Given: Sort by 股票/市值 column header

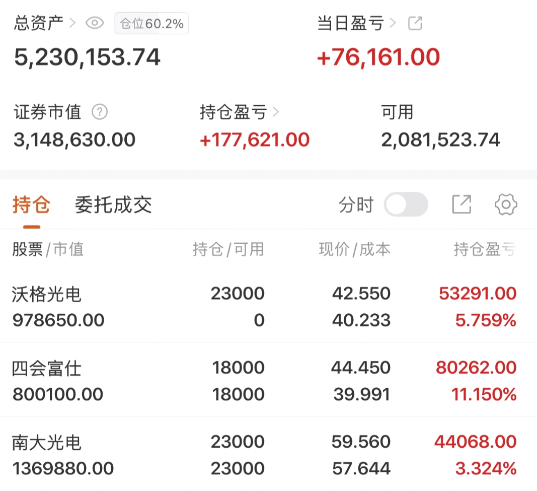Looking at the screenshot, I should click(x=48, y=249).
